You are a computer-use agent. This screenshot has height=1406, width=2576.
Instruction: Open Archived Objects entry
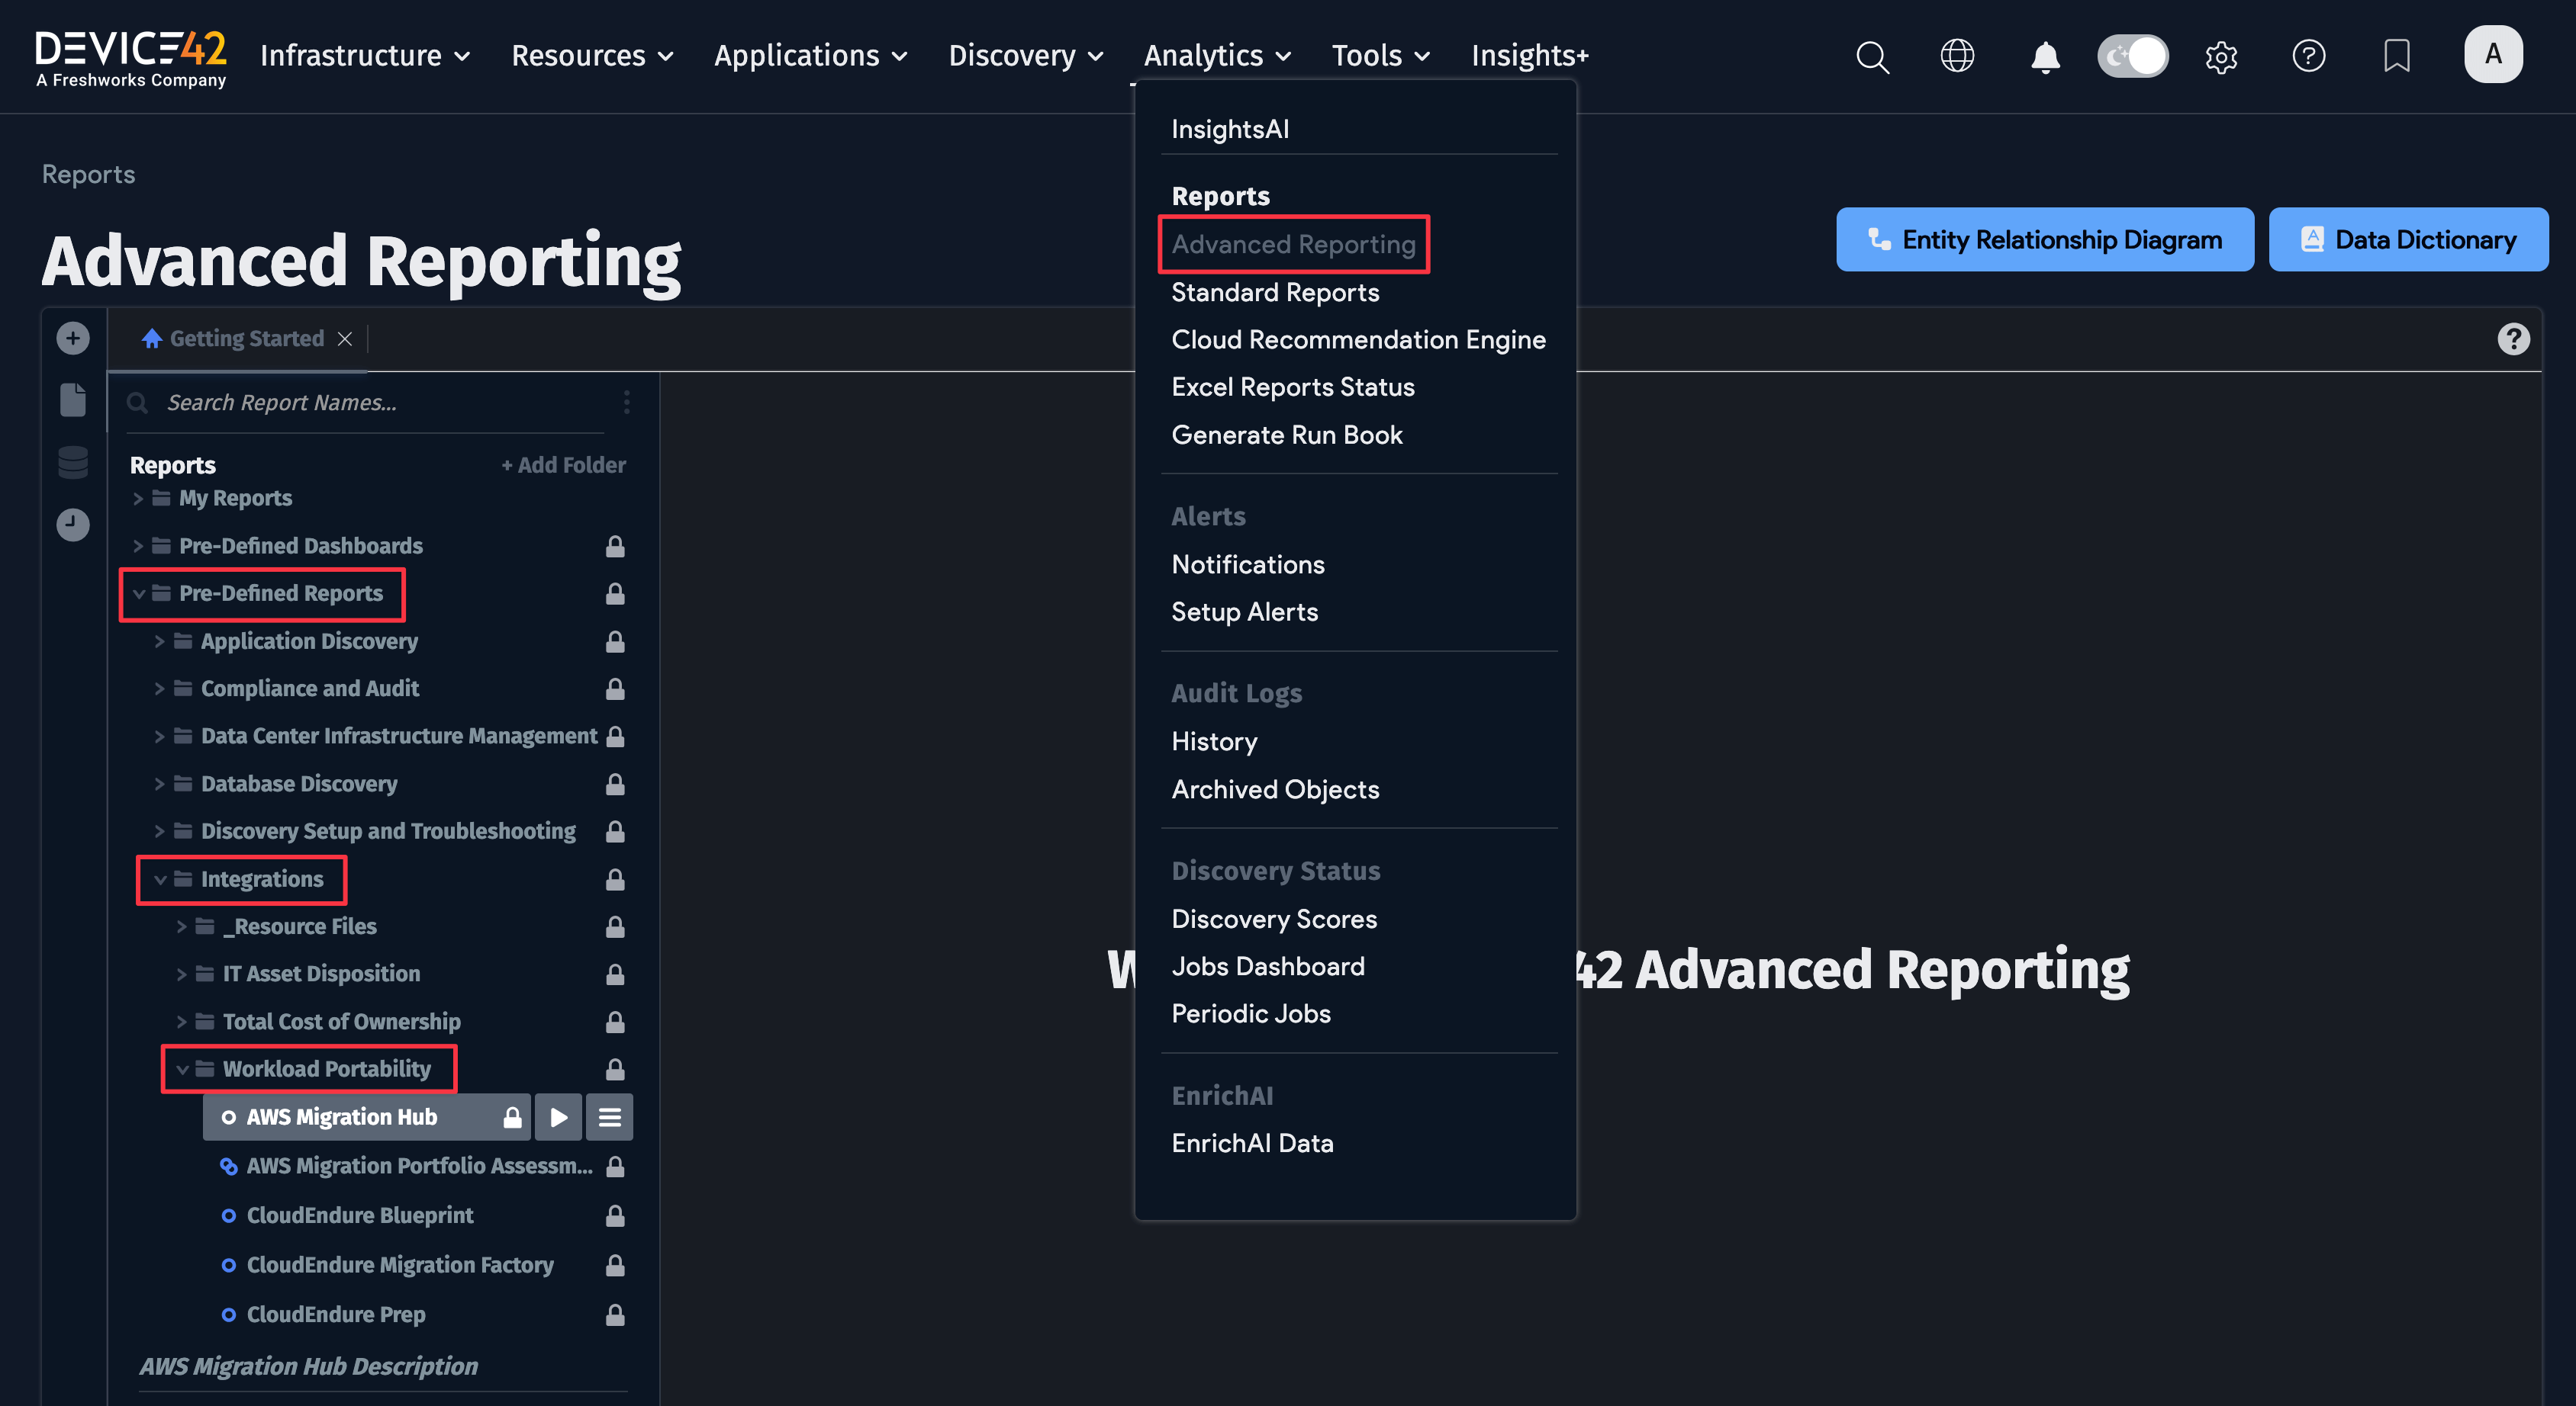1275,789
